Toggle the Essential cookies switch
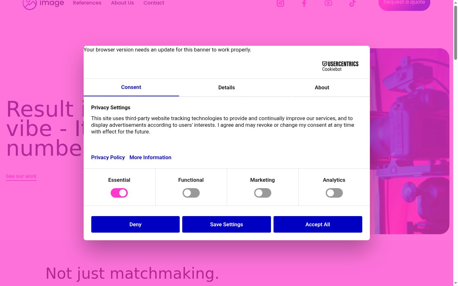 [119, 193]
